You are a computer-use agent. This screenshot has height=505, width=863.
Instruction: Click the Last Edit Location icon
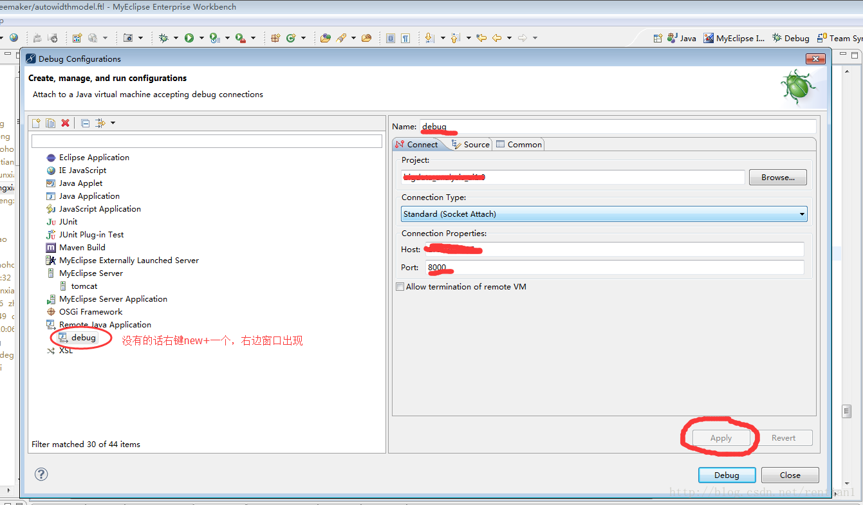click(x=481, y=38)
